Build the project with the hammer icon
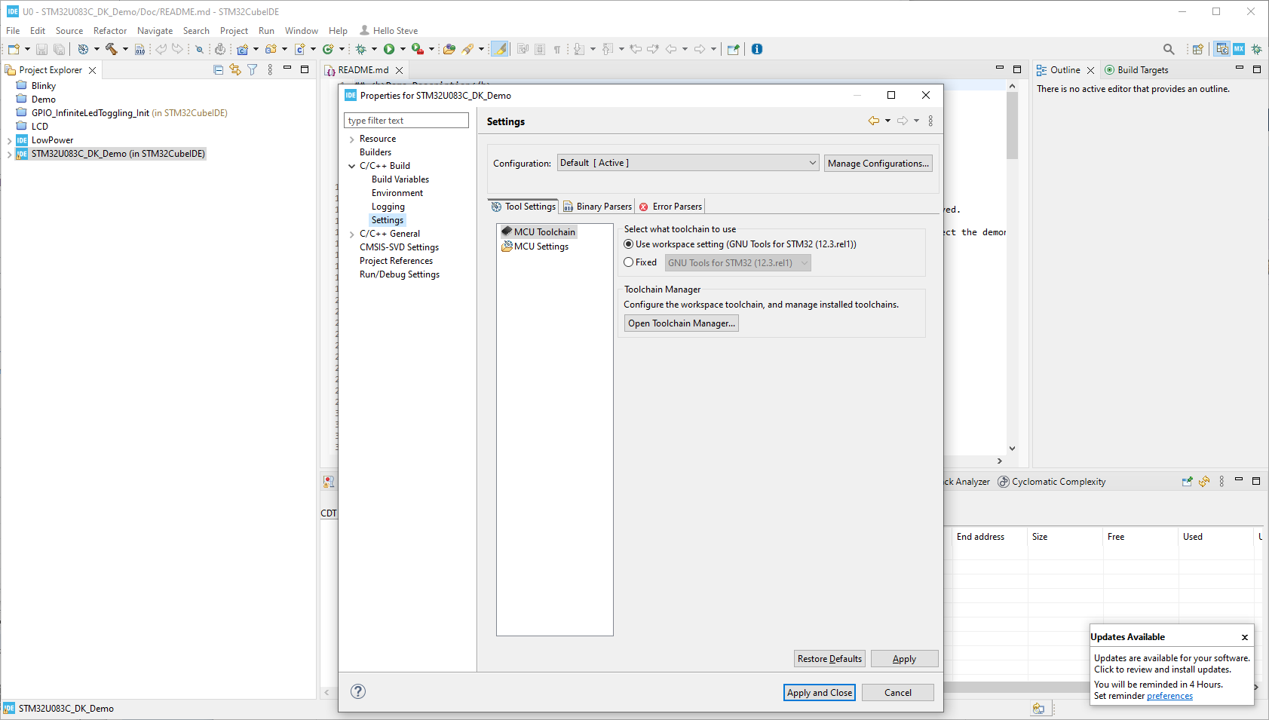Image resolution: width=1269 pixels, height=720 pixels. coord(112,49)
